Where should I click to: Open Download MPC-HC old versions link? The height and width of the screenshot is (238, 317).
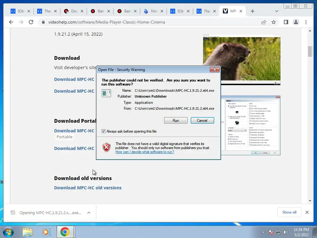pyautogui.click(x=88, y=187)
